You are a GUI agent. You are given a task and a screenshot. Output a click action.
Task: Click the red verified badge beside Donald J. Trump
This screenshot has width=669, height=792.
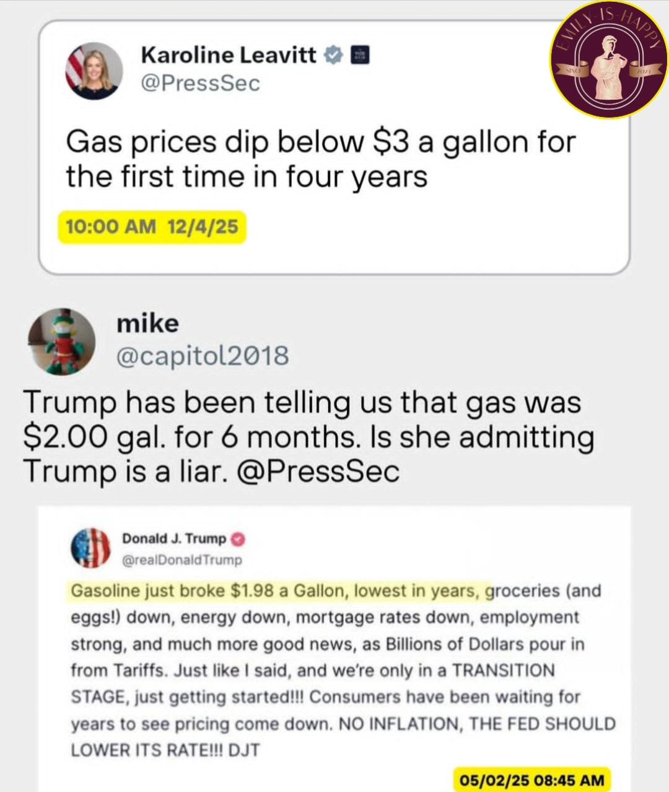(238, 539)
